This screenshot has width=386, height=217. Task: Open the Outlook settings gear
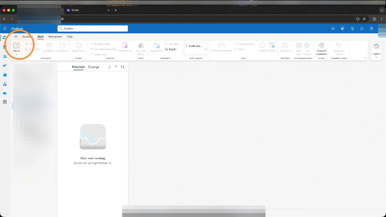372,29
